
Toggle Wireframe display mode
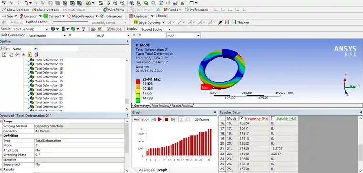tap(114, 10)
